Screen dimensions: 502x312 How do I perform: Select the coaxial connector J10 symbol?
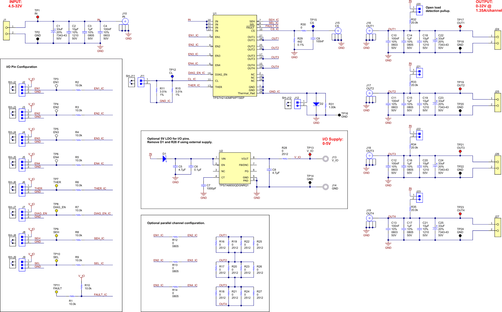tap(126, 21)
